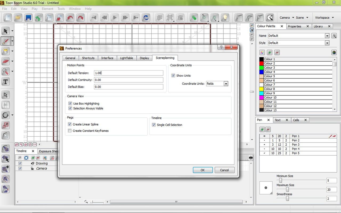Click the Default Tension input field
Viewport: 341px width, 213px height.
pos(129,73)
